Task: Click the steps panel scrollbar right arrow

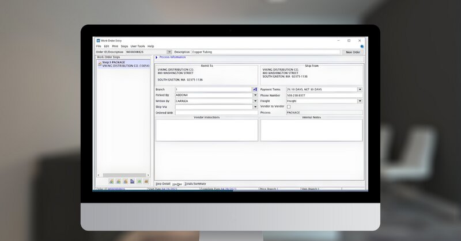Action: pyautogui.click(x=148, y=175)
